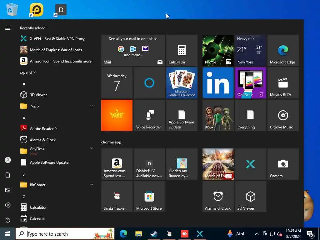
Task: Jump to the # letter header
Action: coord(24,84)
